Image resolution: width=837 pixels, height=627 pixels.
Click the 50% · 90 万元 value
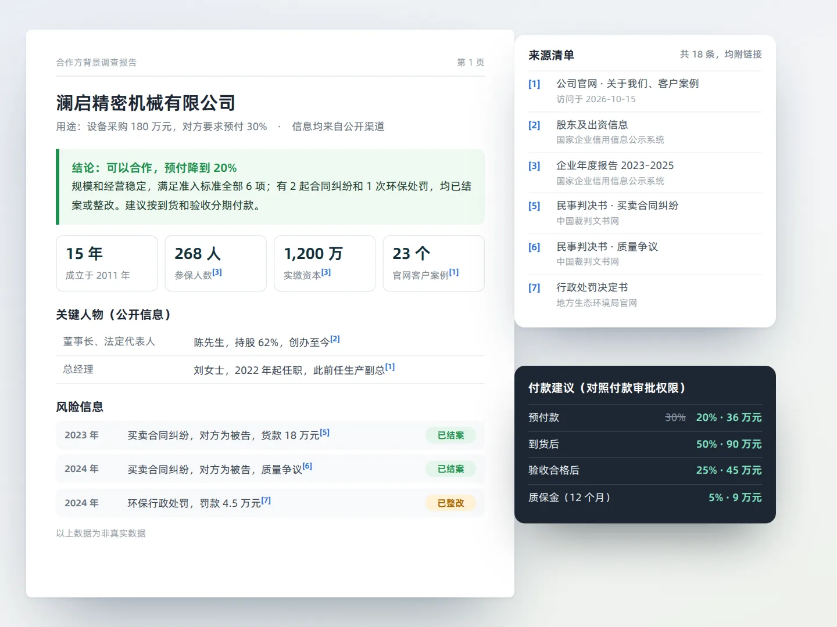729,444
